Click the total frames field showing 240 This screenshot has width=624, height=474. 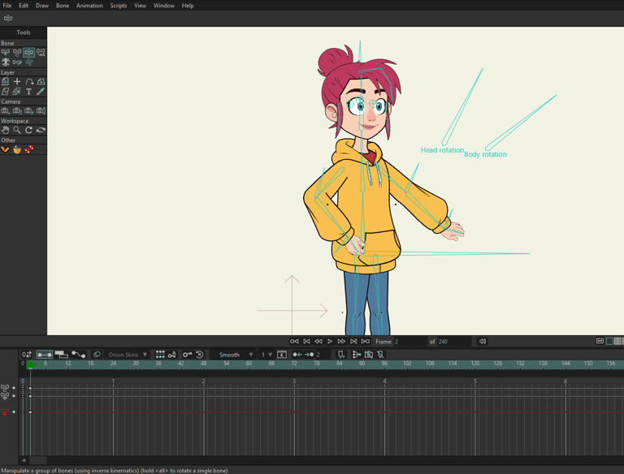coord(454,342)
